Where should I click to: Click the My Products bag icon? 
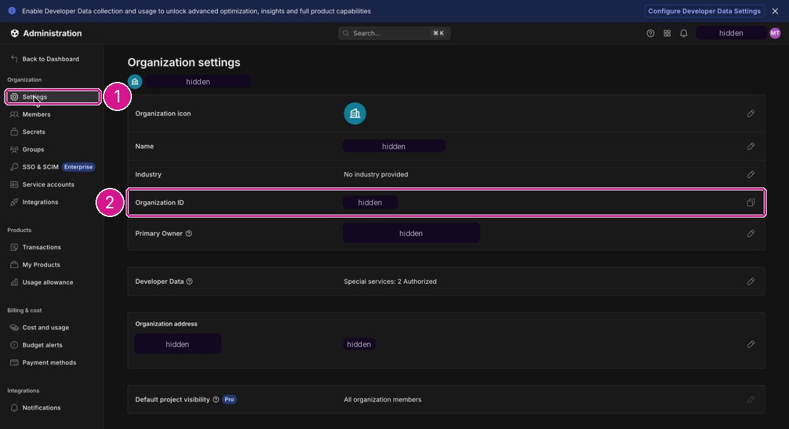coord(14,265)
